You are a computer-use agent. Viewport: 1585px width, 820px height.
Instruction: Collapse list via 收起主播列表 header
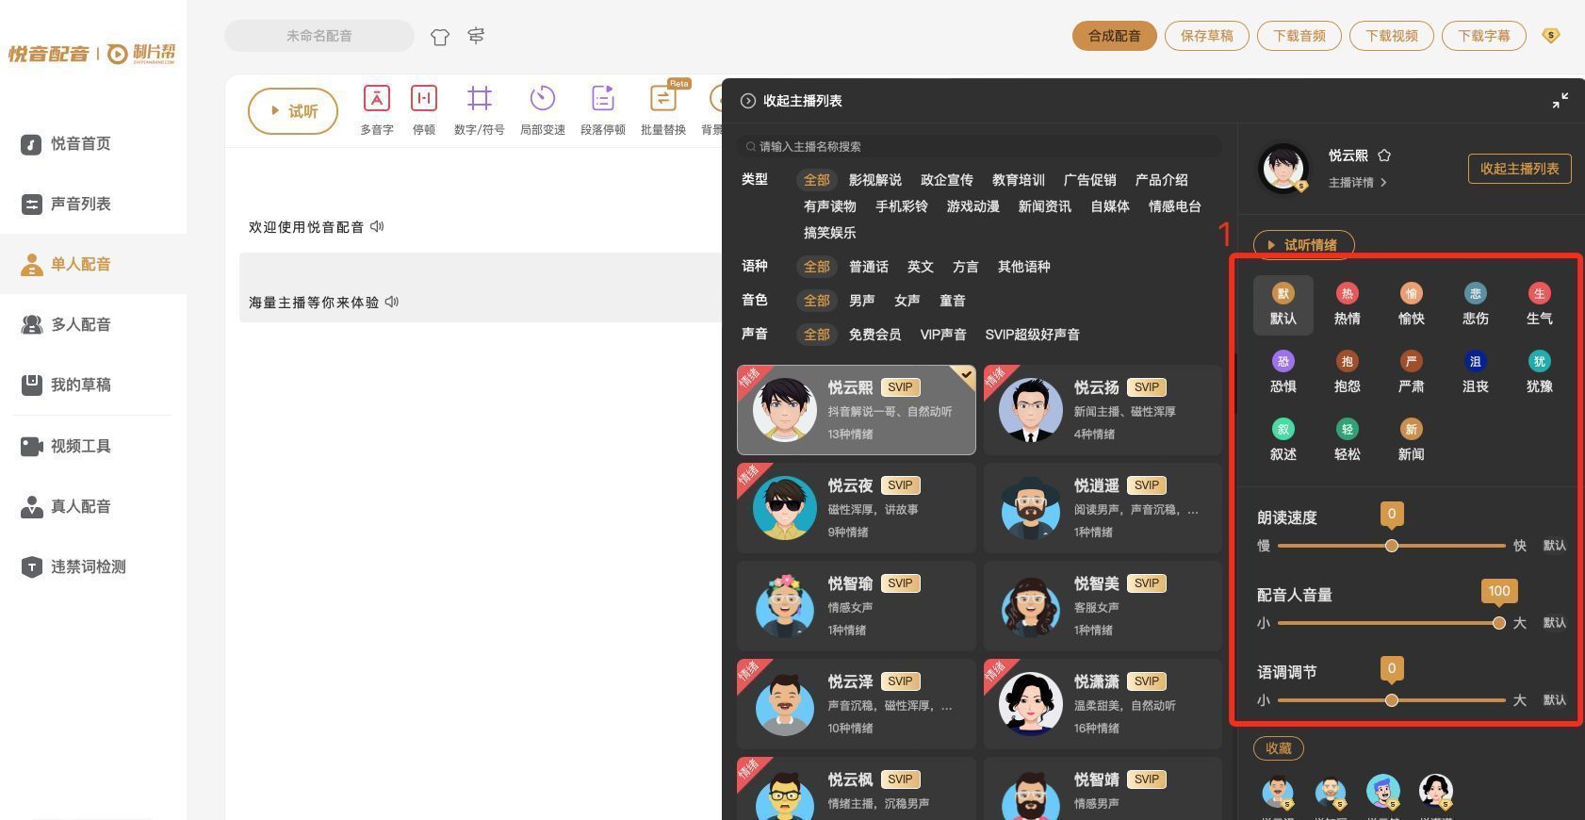click(792, 101)
